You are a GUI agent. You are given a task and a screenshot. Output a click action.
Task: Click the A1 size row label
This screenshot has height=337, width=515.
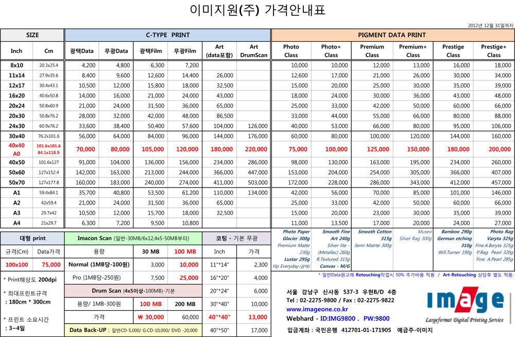(x=16, y=193)
